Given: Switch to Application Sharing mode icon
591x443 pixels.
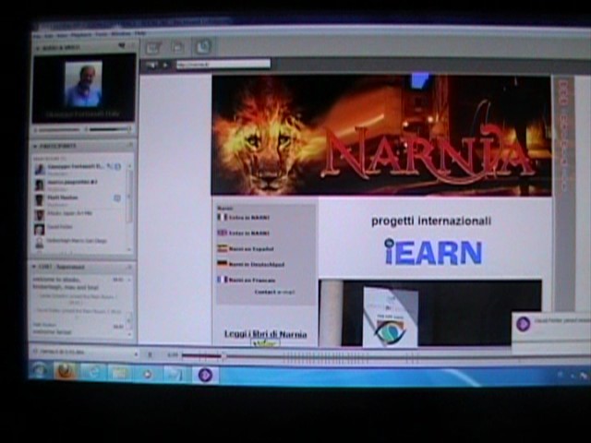Looking at the screenshot, I should click(x=177, y=47).
